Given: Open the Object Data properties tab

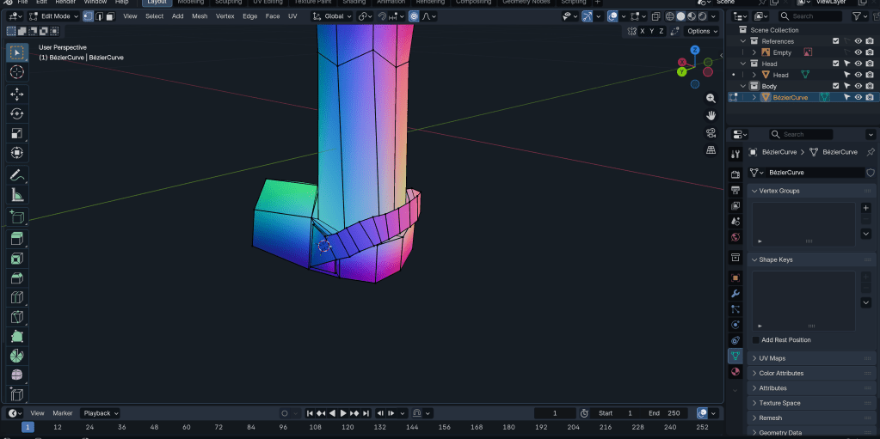Looking at the screenshot, I should pyautogui.click(x=735, y=356).
